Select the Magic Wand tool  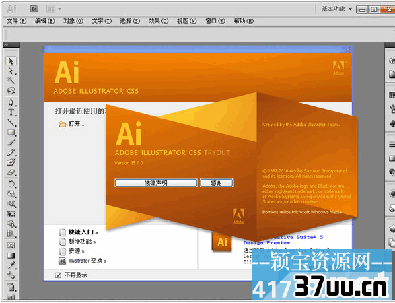coord(11,81)
